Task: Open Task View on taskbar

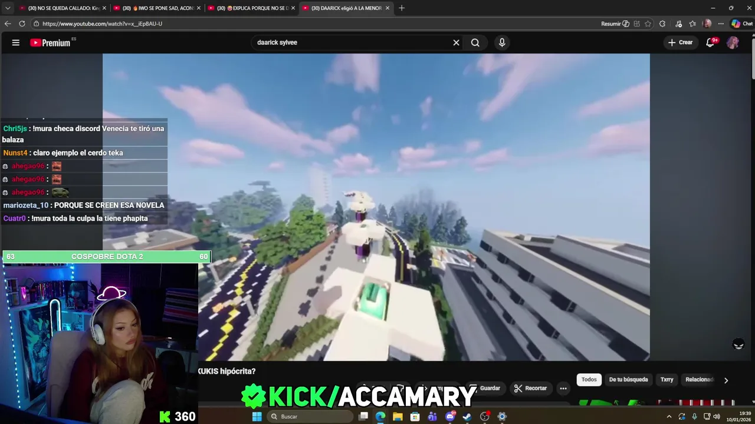Action: 363,416
